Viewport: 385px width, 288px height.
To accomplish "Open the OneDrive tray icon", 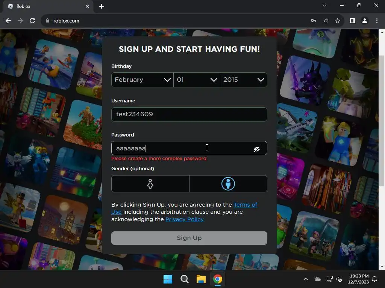I will [318, 279].
